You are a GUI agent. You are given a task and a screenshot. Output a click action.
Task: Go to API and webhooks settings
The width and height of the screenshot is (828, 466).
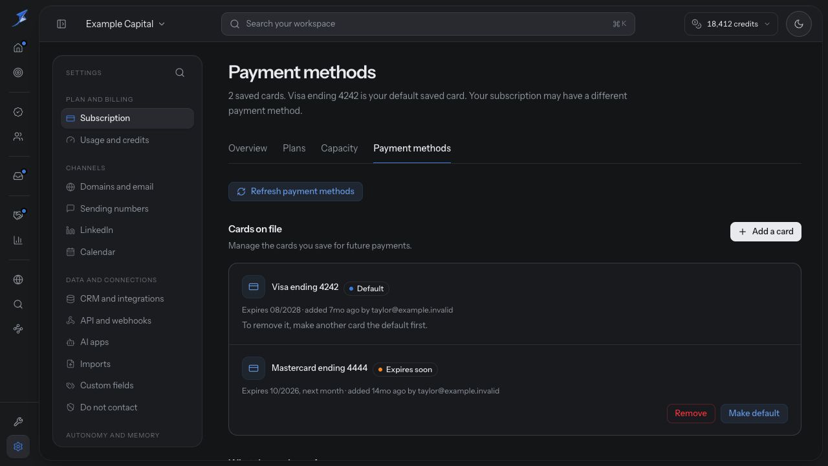pos(127,321)
